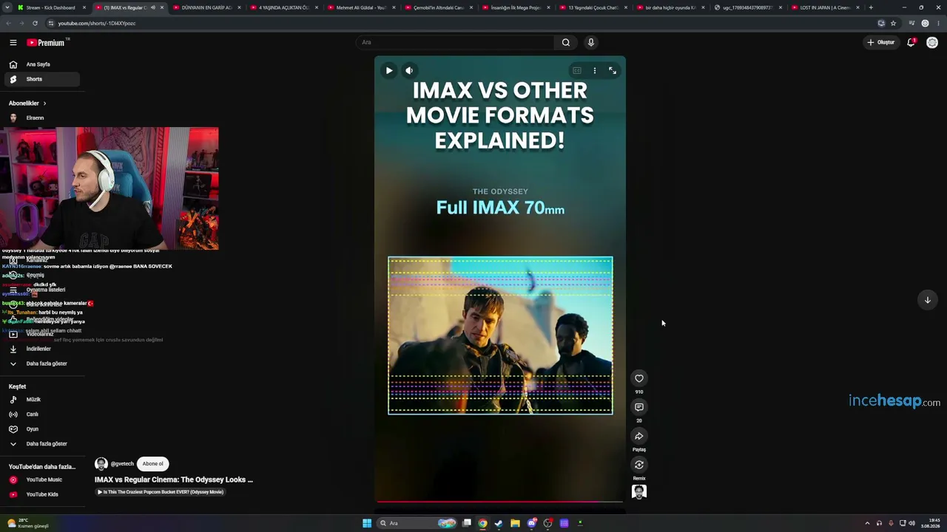
Task: Open YouTube Kids link
Action: coord(41,494)
